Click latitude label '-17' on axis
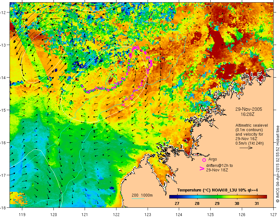280x217 pixels. coord(3,175)
